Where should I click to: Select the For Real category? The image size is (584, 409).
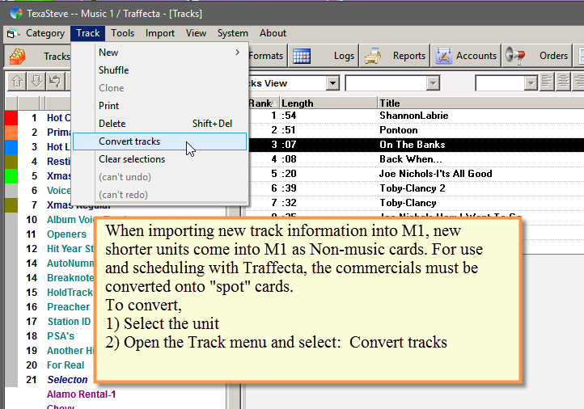[x=66, y=365]
